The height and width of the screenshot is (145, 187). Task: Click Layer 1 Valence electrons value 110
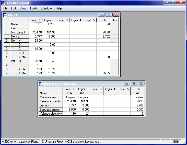(x=69, y=114)
